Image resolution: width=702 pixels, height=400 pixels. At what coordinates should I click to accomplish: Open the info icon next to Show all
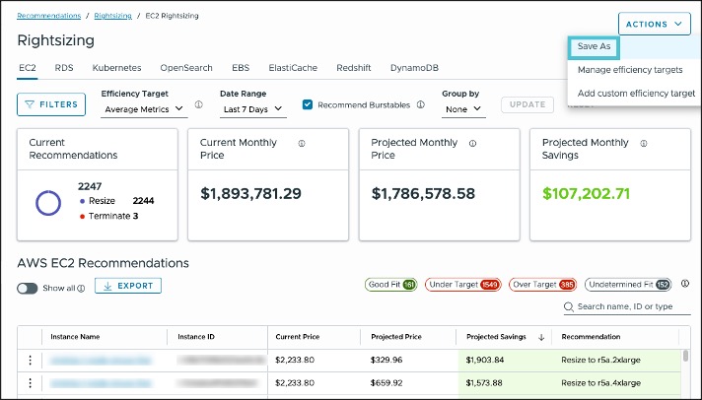tap(81, 289)
